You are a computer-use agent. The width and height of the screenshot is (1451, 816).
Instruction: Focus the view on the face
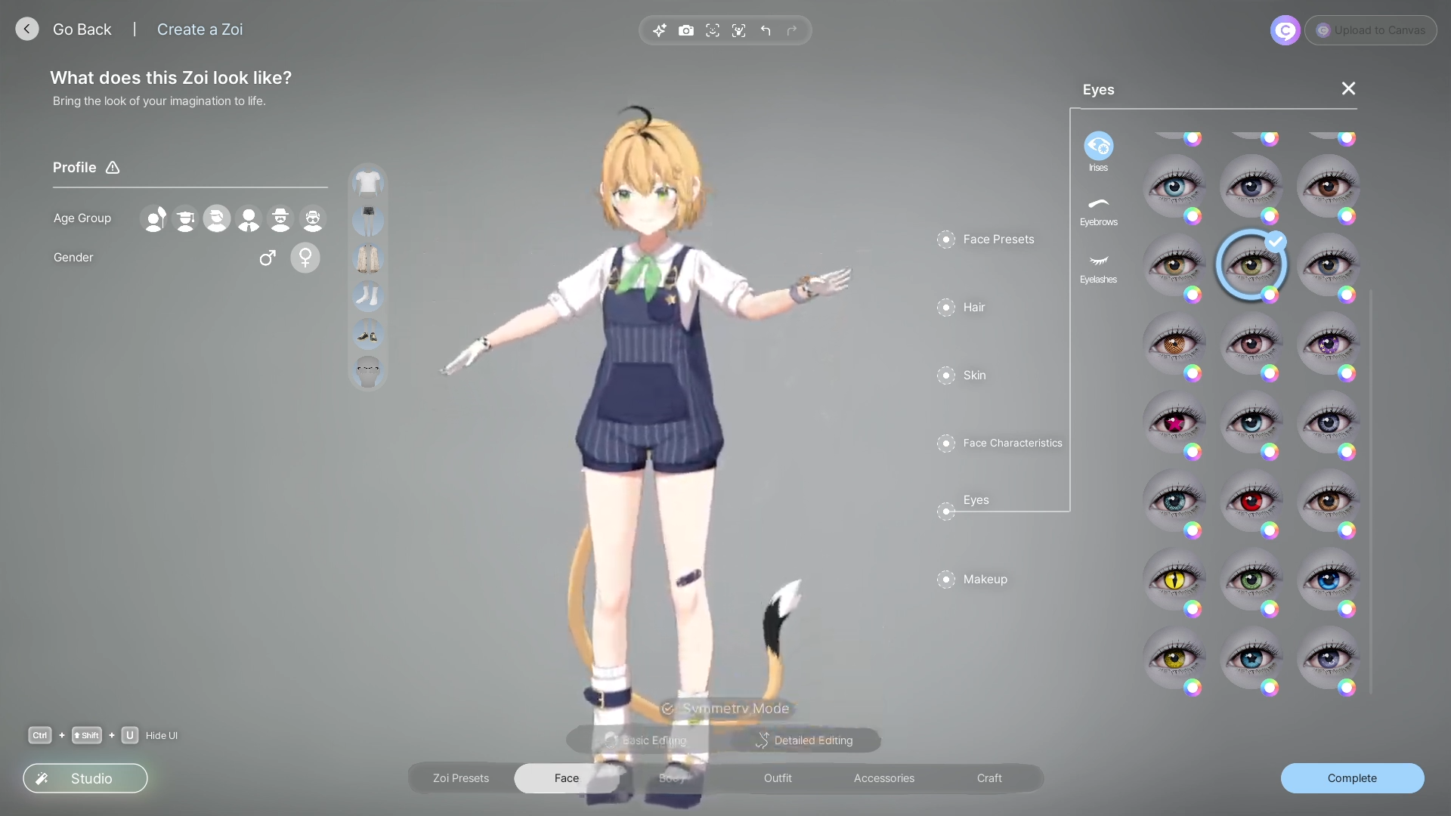coord(712,30)
